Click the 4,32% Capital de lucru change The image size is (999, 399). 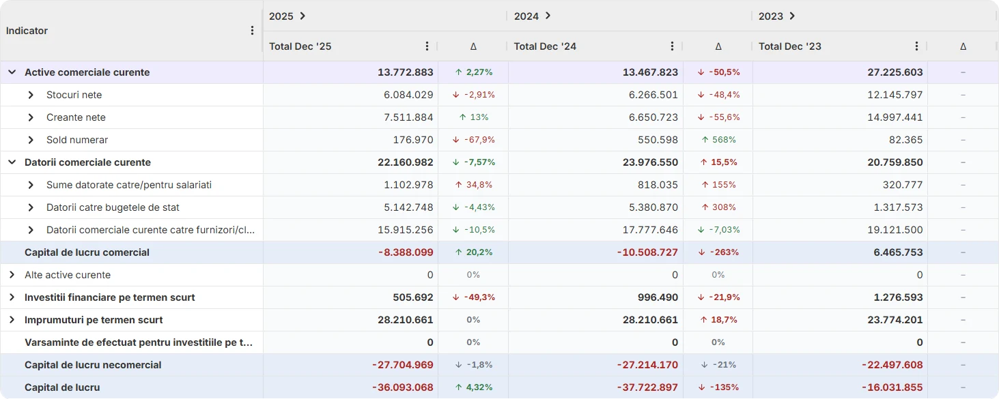click(x=473, y=387)
